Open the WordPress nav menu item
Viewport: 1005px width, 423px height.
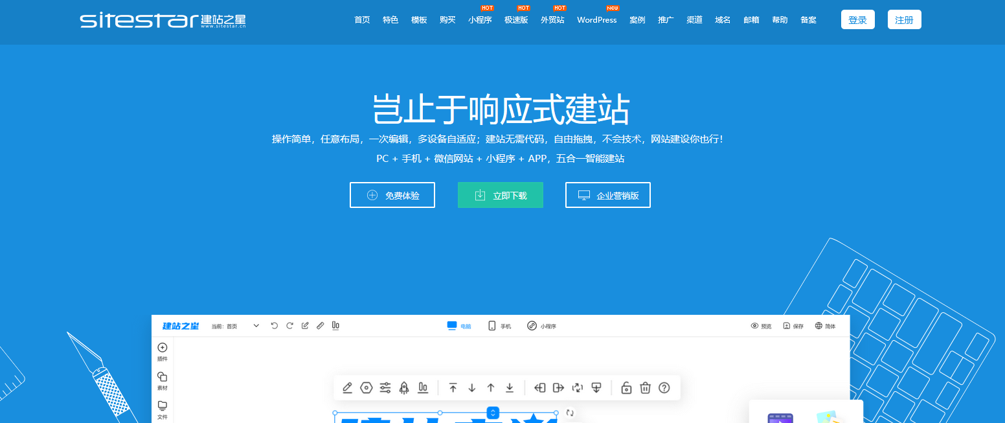(597, 20)
